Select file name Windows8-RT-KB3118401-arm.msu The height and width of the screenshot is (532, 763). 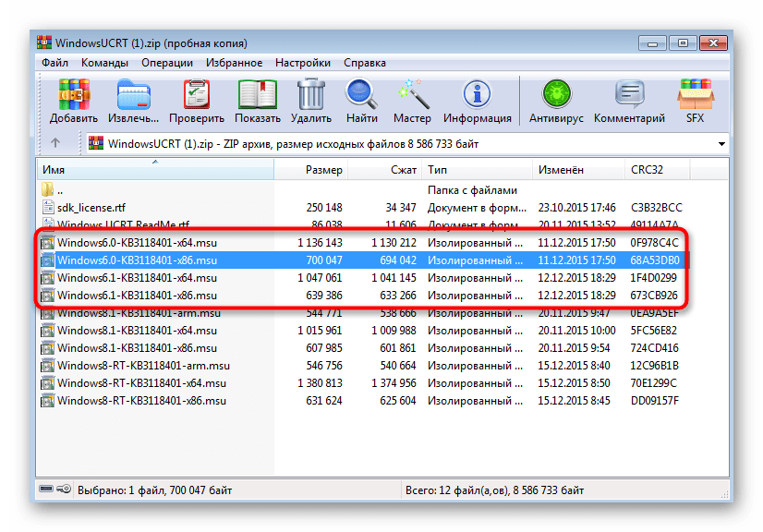[143, 365]
